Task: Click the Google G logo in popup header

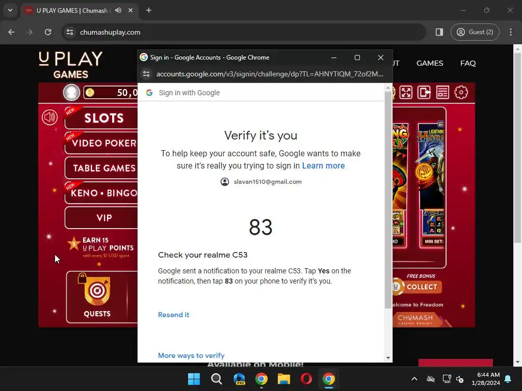Action: click(149, 93)
